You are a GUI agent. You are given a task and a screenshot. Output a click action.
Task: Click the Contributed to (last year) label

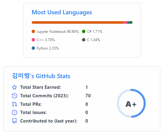pos(49,121)
